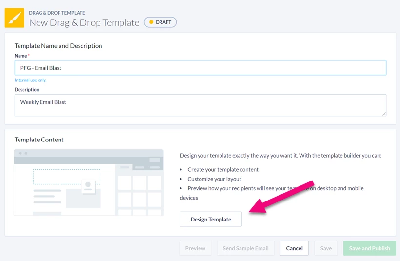Click 'Create your template content' bullet text
The image size is (400, 261).
(x=223, y=170)
